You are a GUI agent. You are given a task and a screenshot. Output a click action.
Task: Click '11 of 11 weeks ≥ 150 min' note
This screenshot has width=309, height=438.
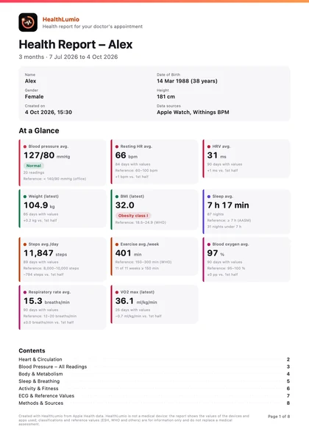[x=137, y=268]
